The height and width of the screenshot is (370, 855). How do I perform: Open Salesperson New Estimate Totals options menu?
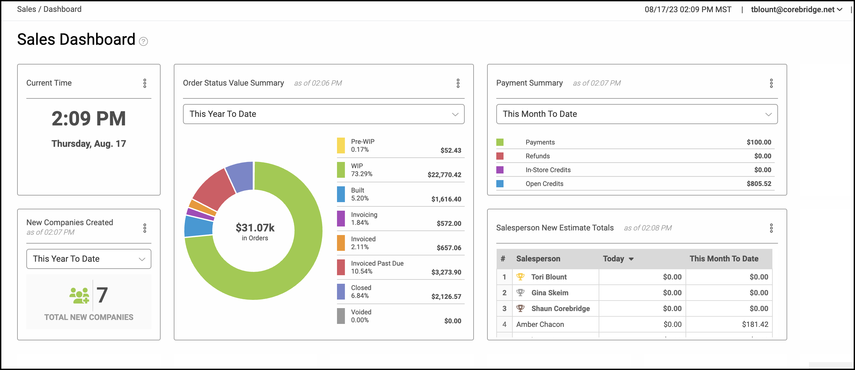click(771, 228)
